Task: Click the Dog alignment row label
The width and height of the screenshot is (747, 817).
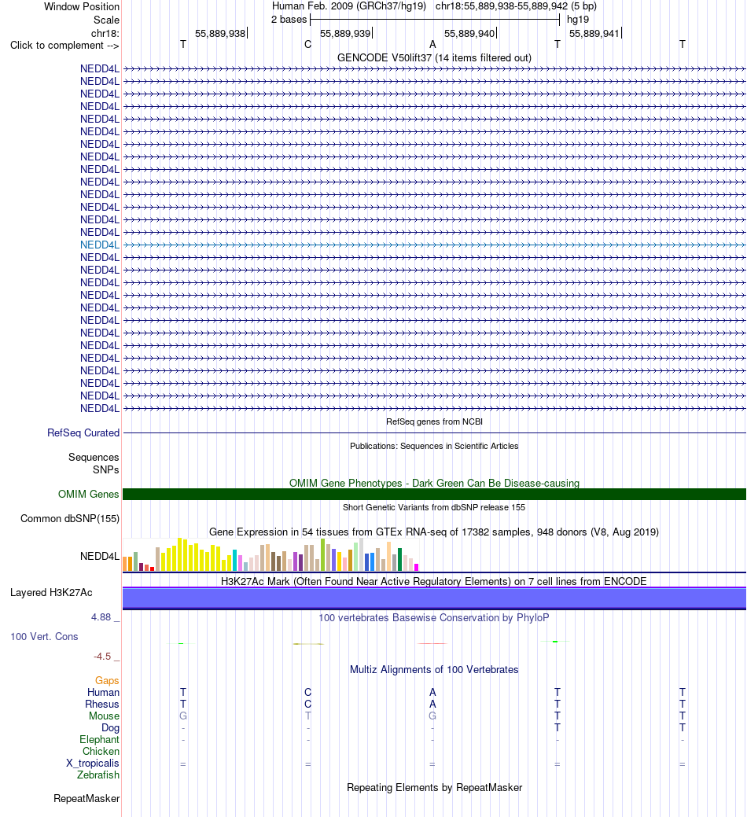Action: coord(110,728)
